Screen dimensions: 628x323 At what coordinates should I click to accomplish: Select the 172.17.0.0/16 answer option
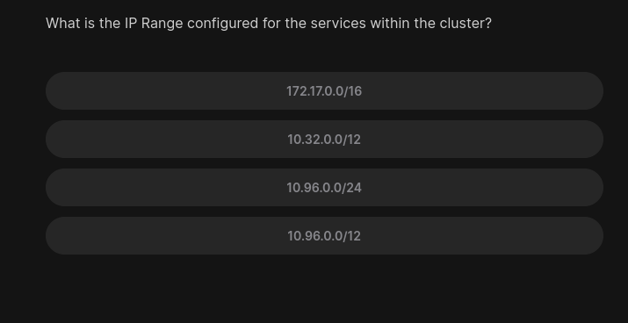(324, 91)
